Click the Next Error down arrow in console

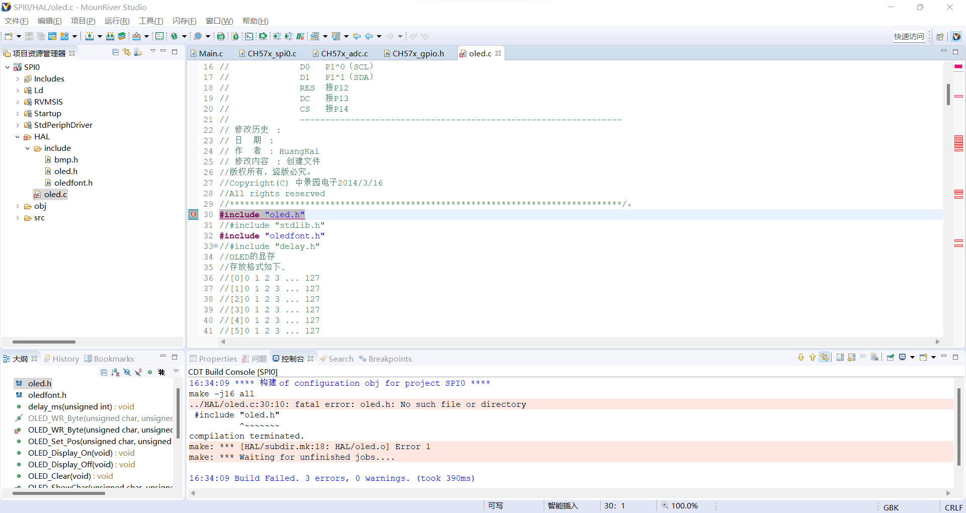click(x=801, y=357)
